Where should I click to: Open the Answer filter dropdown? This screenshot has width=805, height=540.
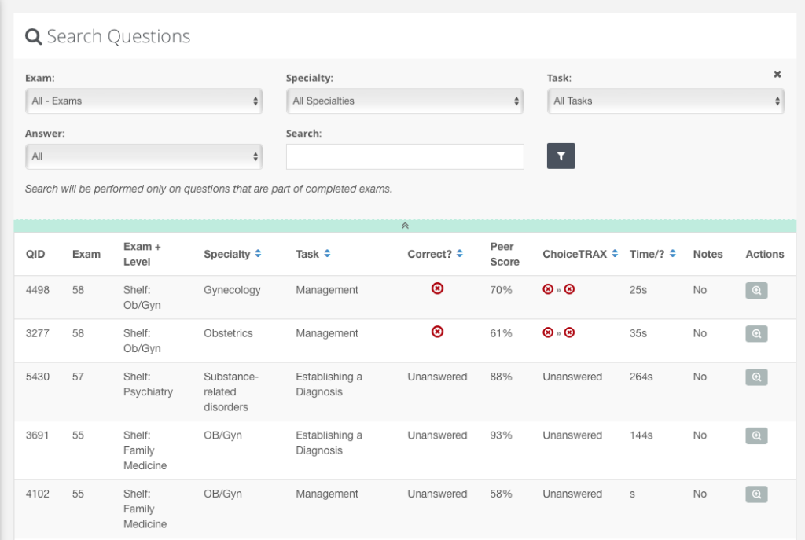[144, 156]
